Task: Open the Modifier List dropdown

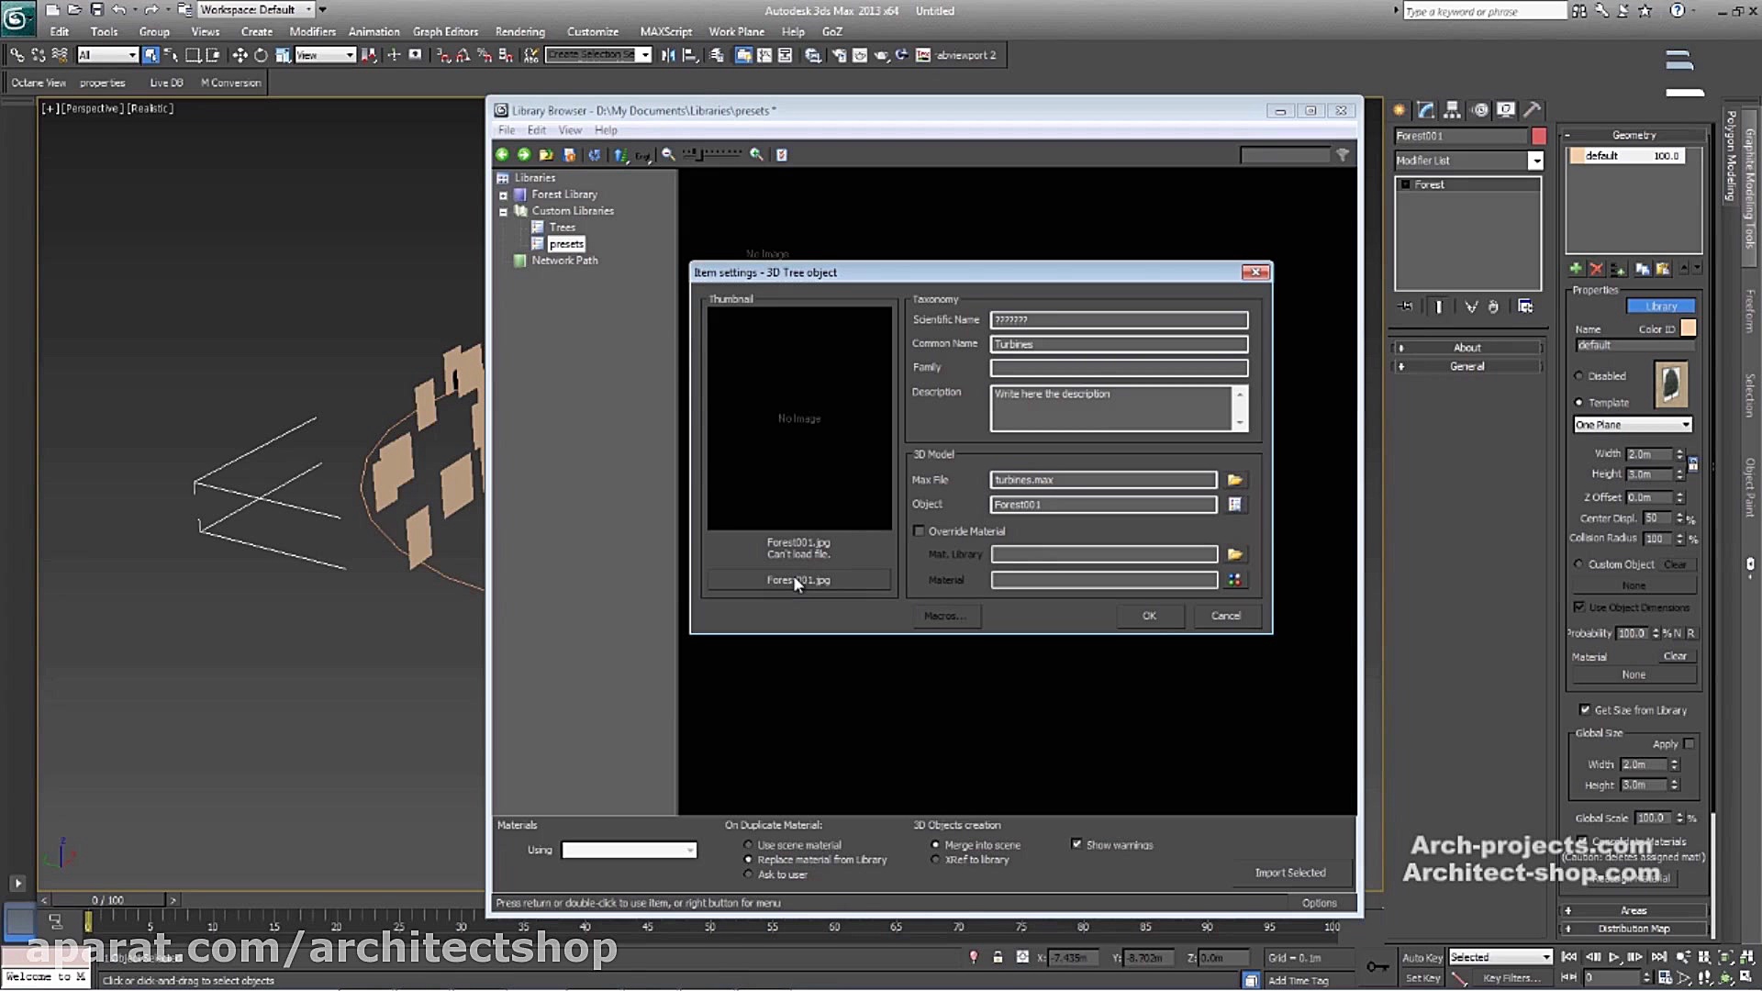Action: click(1535, 161)
